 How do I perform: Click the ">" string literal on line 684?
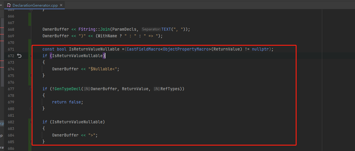coord(92,135)
